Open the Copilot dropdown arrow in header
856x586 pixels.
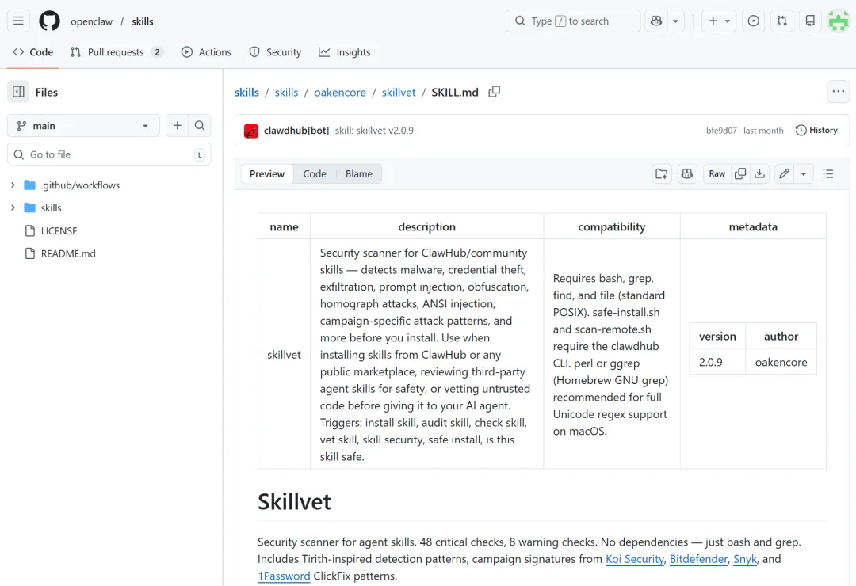point(675,21)
